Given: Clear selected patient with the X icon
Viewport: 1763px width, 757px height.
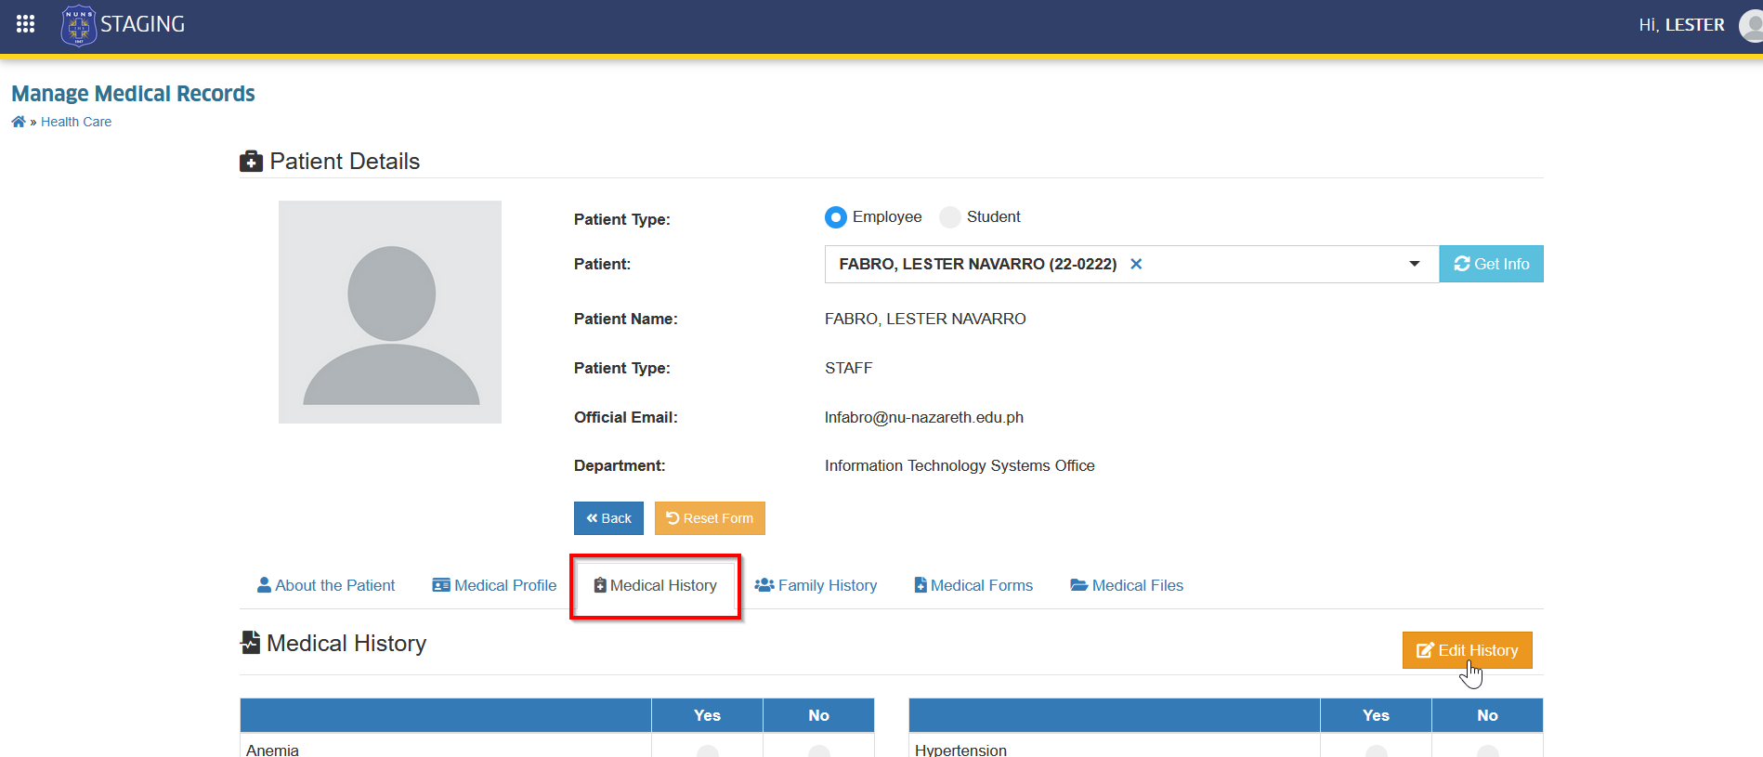Looking at the screenshot, I should [x=1136, y=264].
